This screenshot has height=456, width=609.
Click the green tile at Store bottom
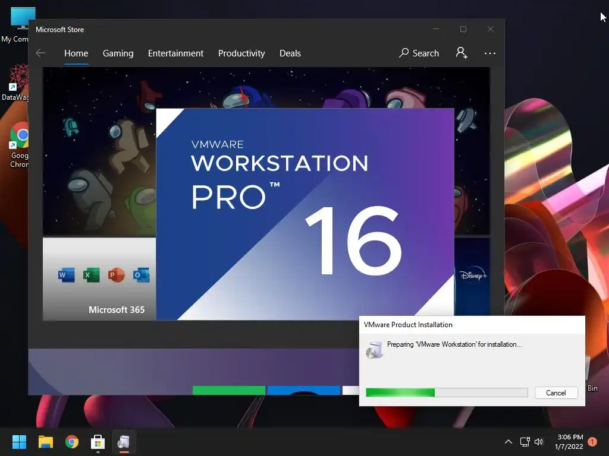[x=229, y=390]
